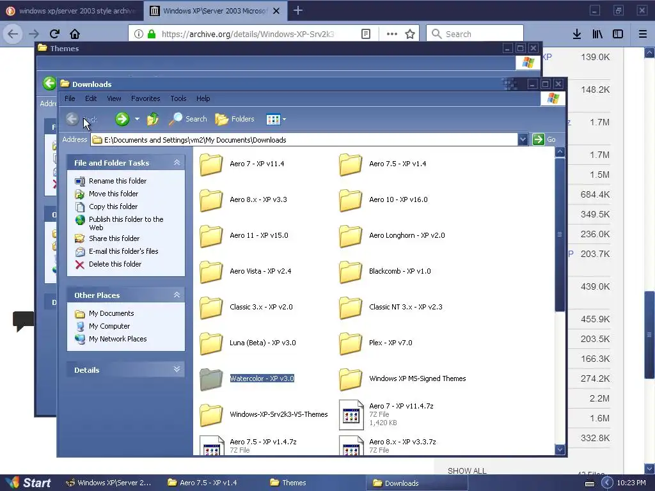
Task: Click the Aero 8.x - XP v3.3.7z file name
Action: pyautogui.click(x=402, y=442)
